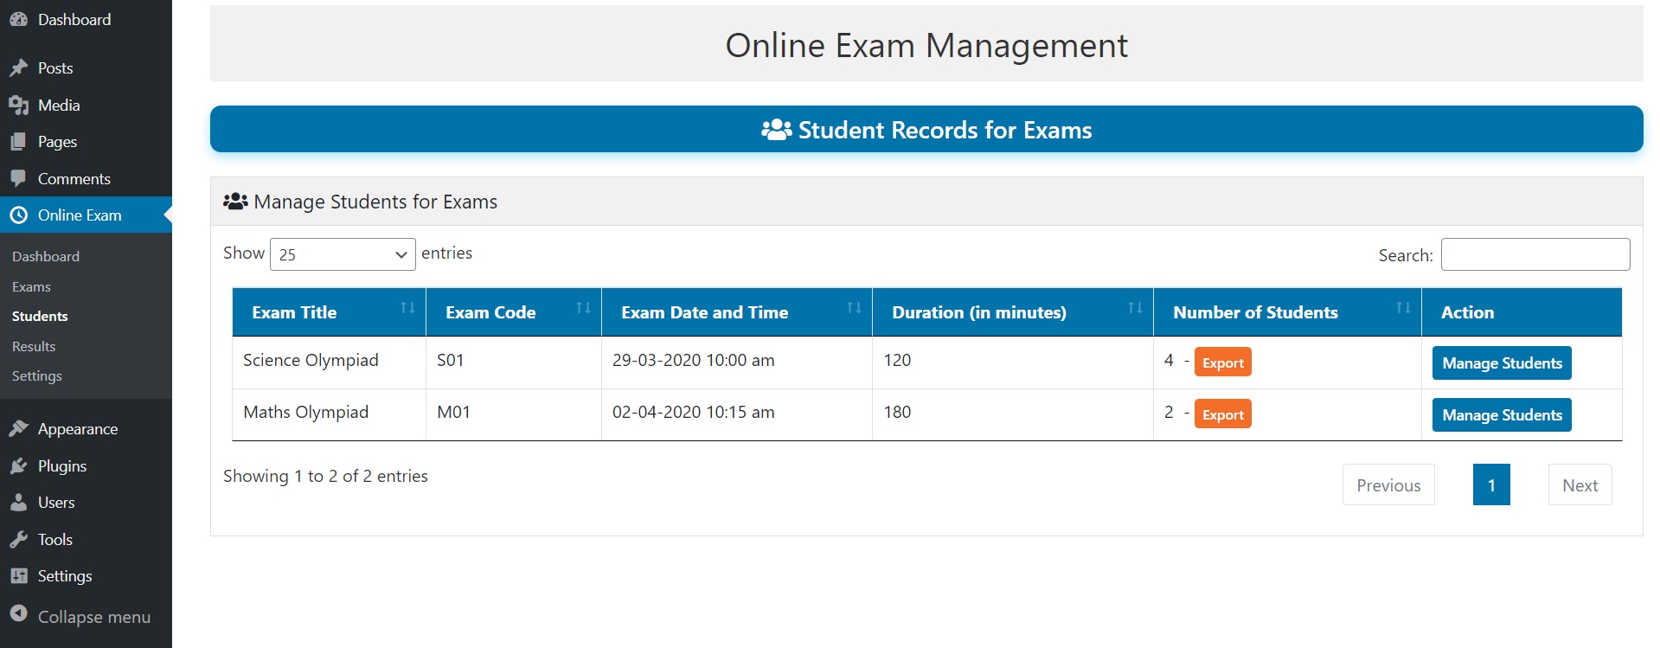Click the Tools wrench icon
Viewport: 1660px width, 648px height.
[x=18, y=539]
